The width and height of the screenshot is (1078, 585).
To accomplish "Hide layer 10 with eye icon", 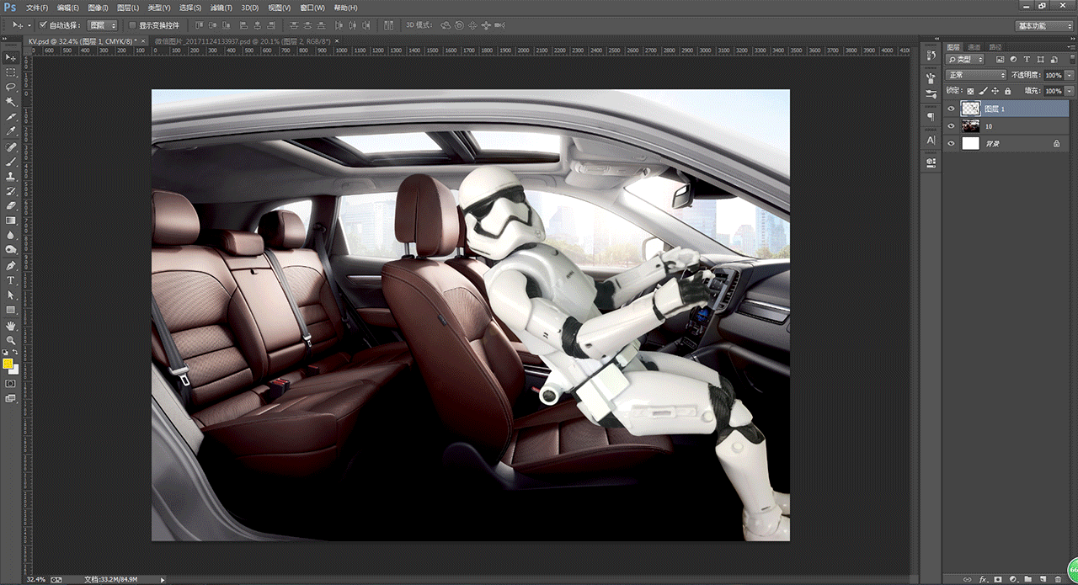I will [952, 126].
